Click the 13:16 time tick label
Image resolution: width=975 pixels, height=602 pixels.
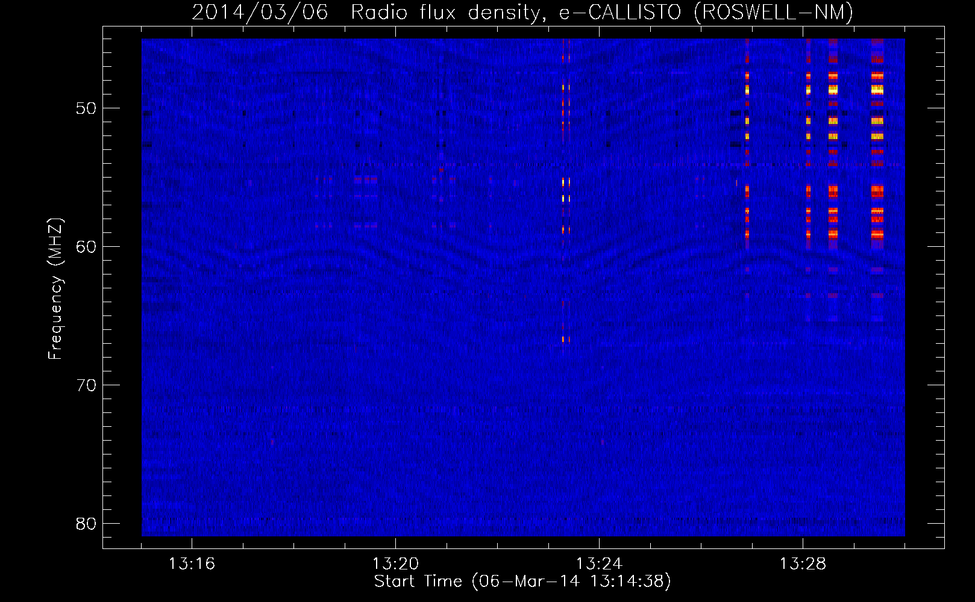(x=192, y=564)
